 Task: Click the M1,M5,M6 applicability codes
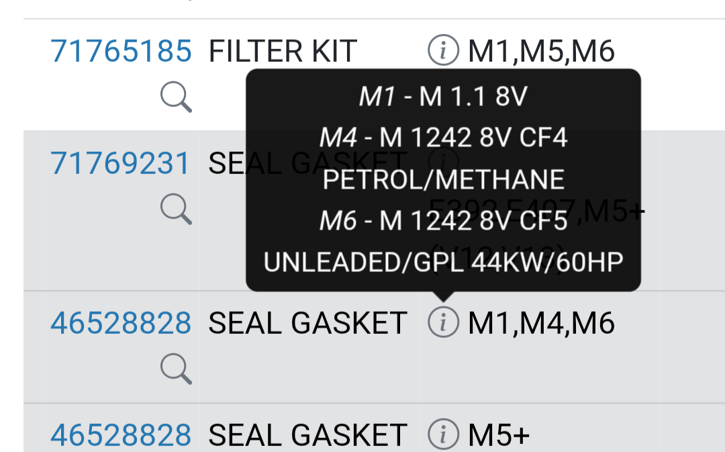click(541, 51)
